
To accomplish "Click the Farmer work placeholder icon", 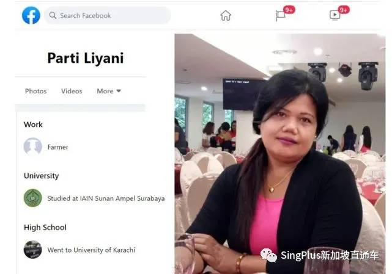I will coord(33,146).
